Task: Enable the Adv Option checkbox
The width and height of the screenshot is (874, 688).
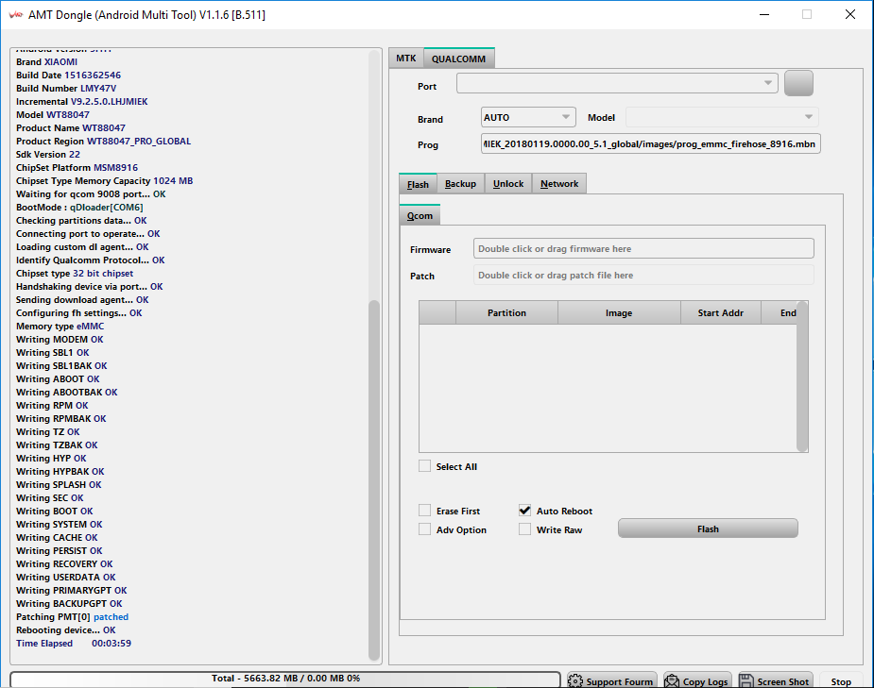Action: point(425,529)
